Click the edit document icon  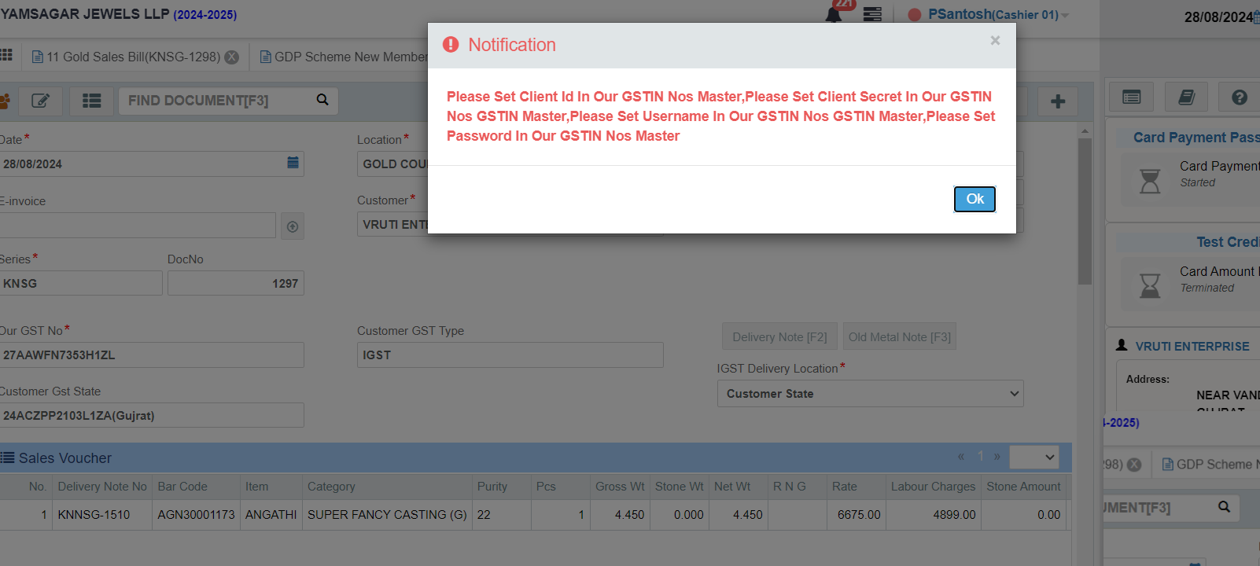pos(40,101)
